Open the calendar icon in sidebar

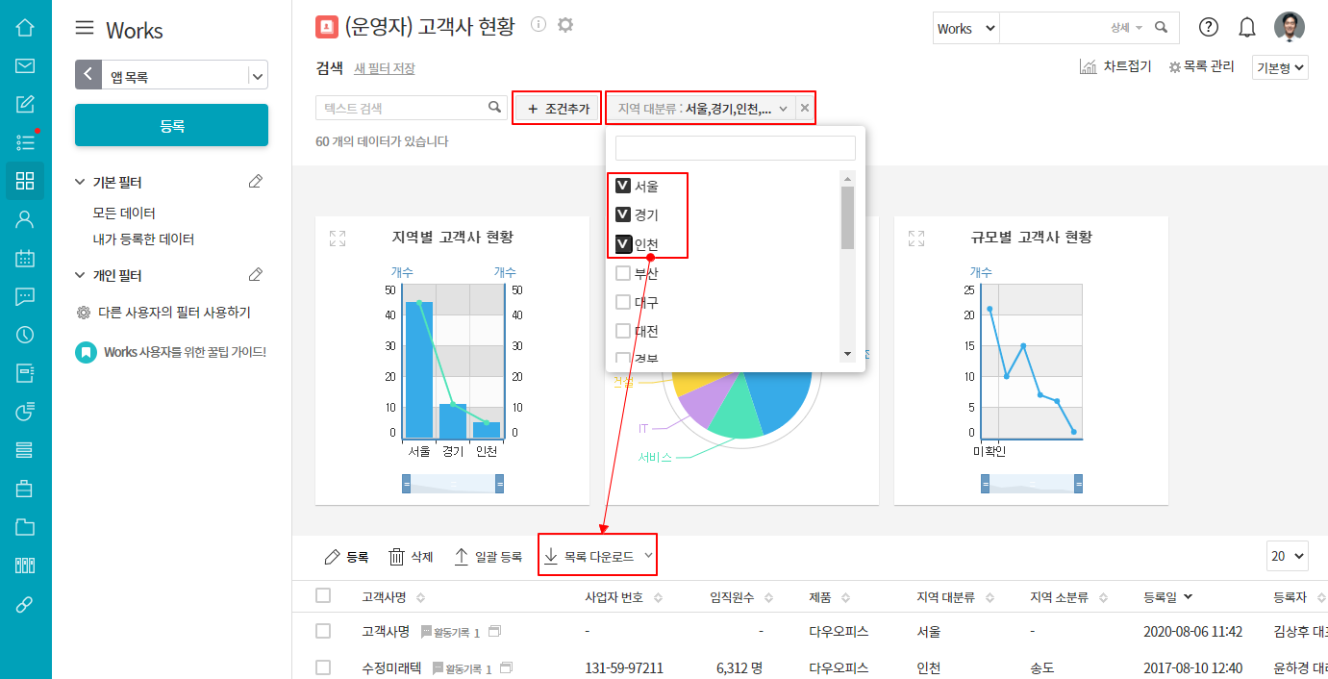(x=25, y=258)
